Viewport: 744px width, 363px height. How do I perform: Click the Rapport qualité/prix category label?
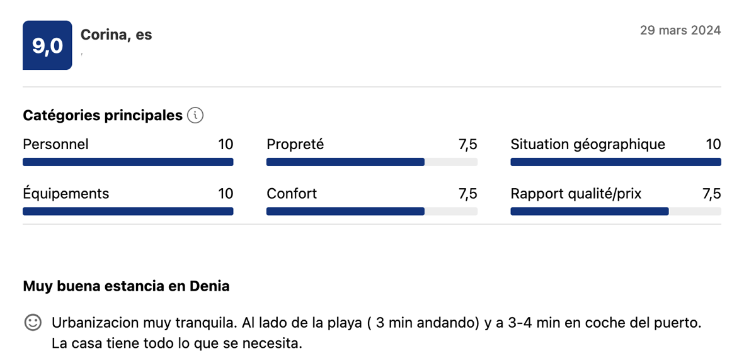(576, 194)
